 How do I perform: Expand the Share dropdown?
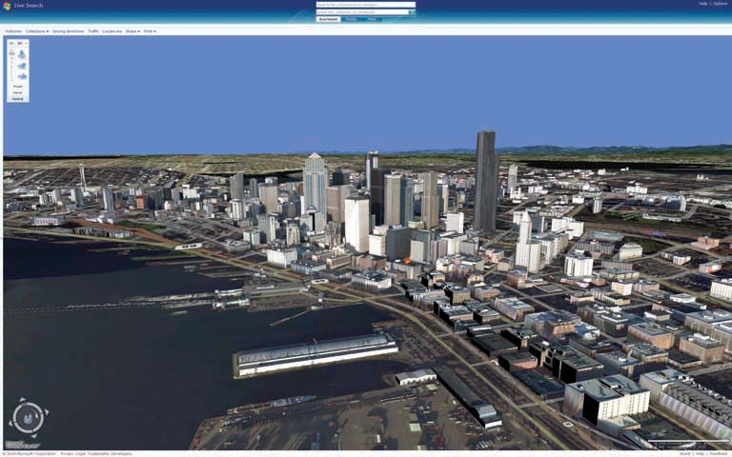[132, 31]
